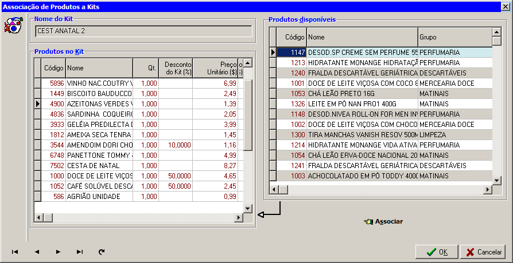Screen dimensions: 513x263
Task: Click the Desconto do Kit column header
Action: [175, 67]
